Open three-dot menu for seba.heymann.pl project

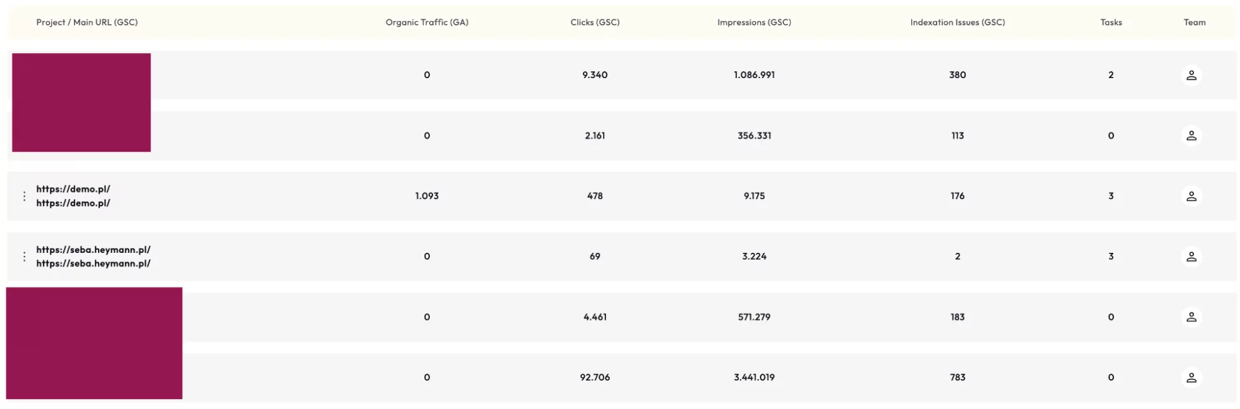[24, 257]
